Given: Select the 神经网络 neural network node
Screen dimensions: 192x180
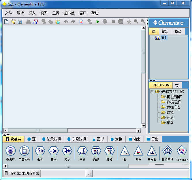Looking at the screenshot, I should tap(167, 151).
